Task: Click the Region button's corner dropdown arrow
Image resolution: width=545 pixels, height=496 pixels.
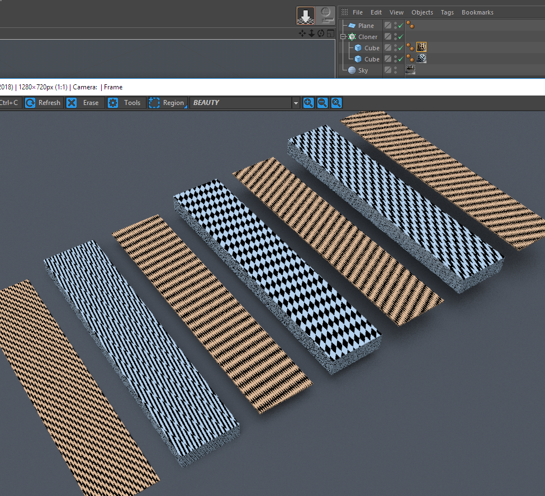Action: (x=186, y=107)
